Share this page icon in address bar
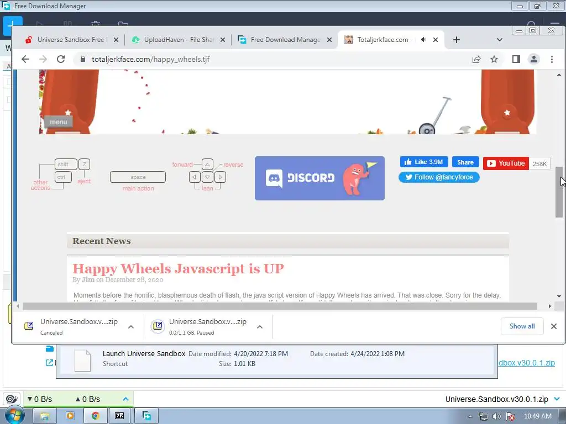This screenshot has width=566, height=424. point(476,59)
